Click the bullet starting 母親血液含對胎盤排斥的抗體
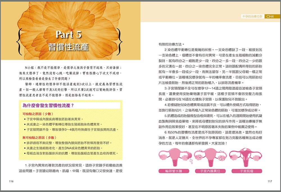The height and width of the screenshot is (192, 281). pyautogui.click(x=71, y=153)
